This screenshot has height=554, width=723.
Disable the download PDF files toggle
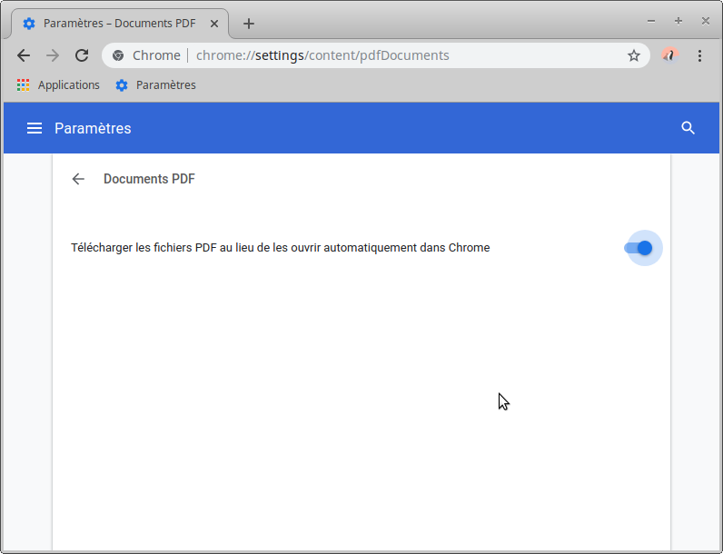point(639,248)
